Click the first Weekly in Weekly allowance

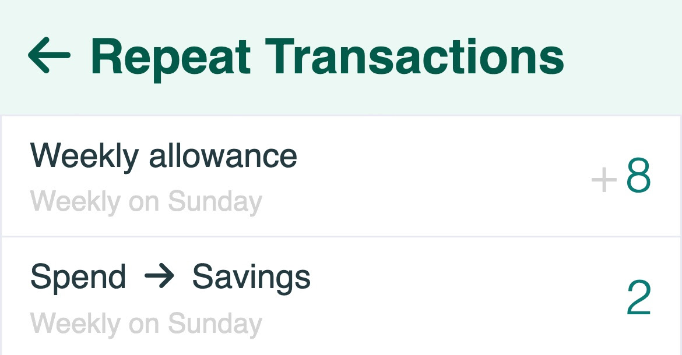pos(85,155)
